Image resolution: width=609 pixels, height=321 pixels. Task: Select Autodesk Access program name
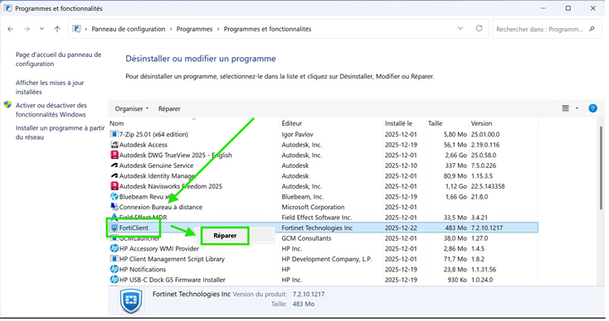144,145
